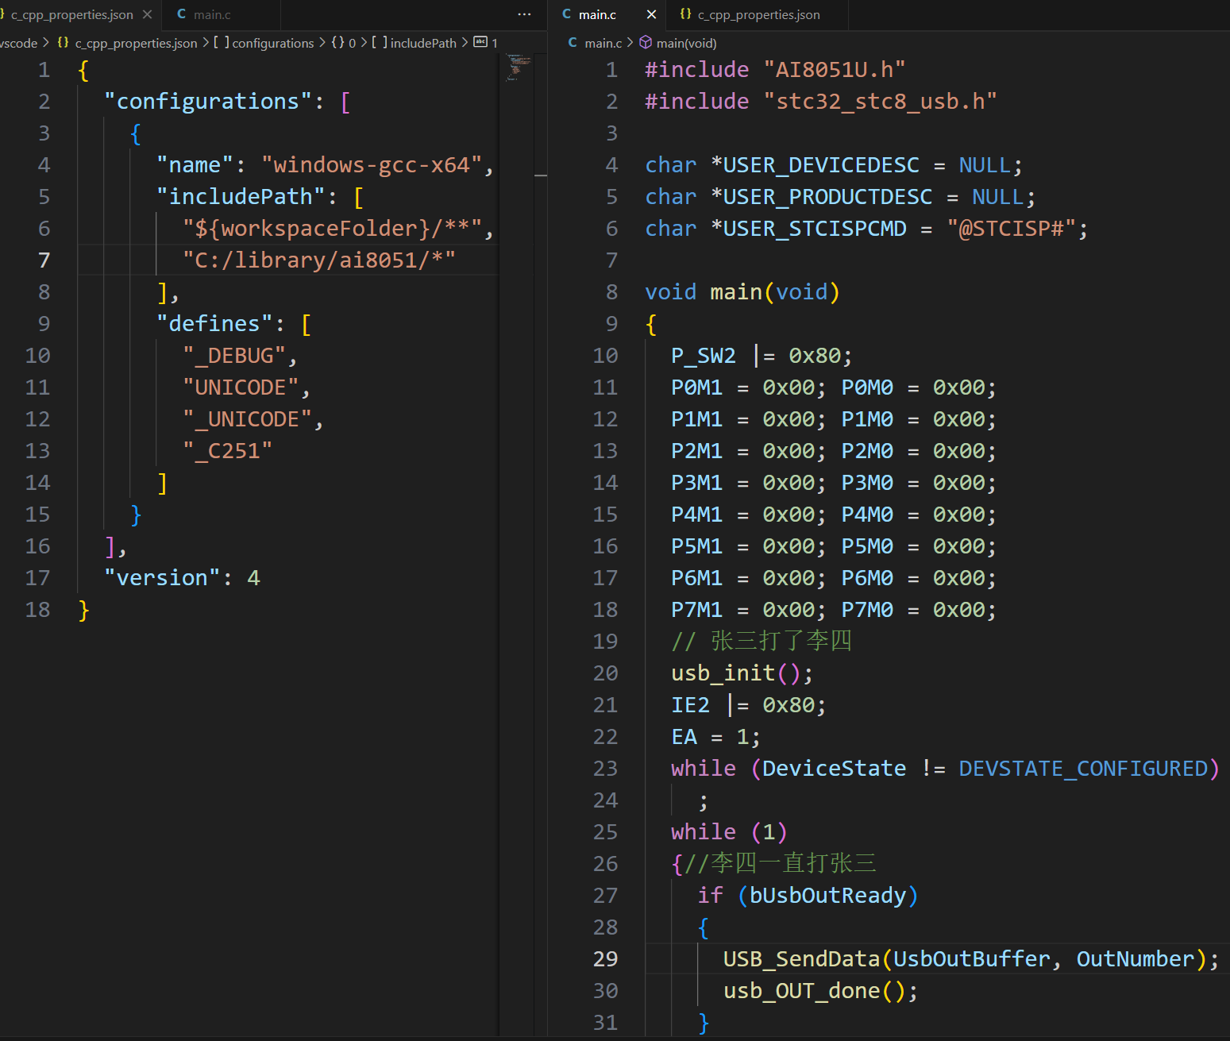Click line number 29 in main.c gutter
Viewport: 1230px width, 1041px height.
click(605, 959)
